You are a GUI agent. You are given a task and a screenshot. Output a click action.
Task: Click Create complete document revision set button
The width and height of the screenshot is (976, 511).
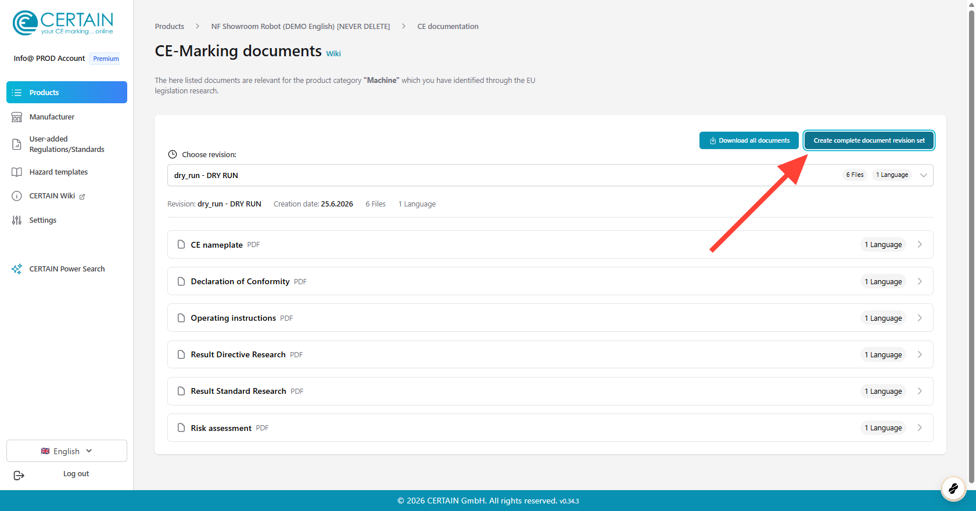tap(869, 140)
